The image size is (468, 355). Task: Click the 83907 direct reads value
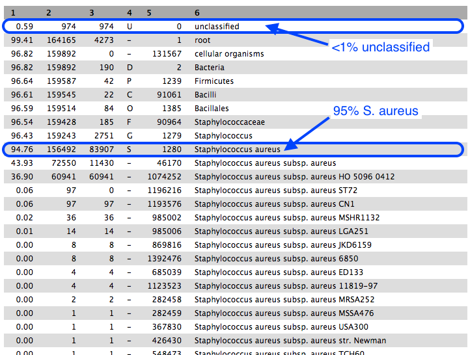pyautogui.click(x=102, y=150)
